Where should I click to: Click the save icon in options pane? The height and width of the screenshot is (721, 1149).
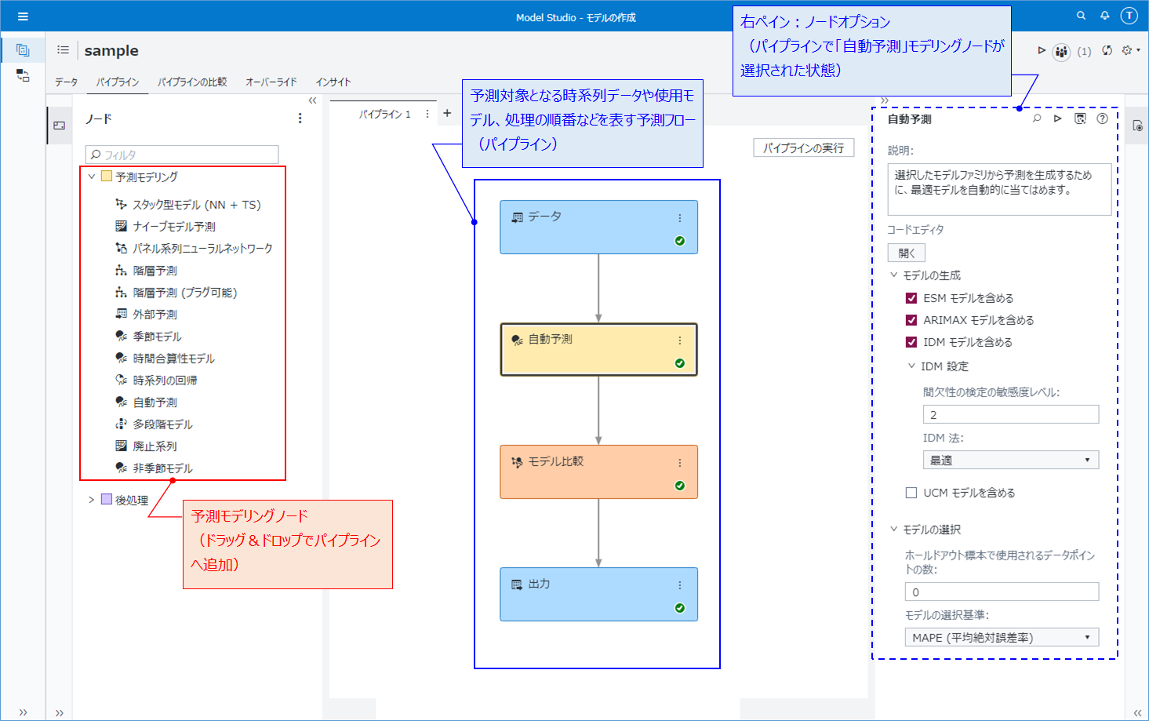(1080, 118)
